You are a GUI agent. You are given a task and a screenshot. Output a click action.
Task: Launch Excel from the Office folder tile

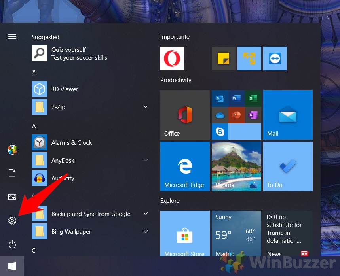pos(253,98)
